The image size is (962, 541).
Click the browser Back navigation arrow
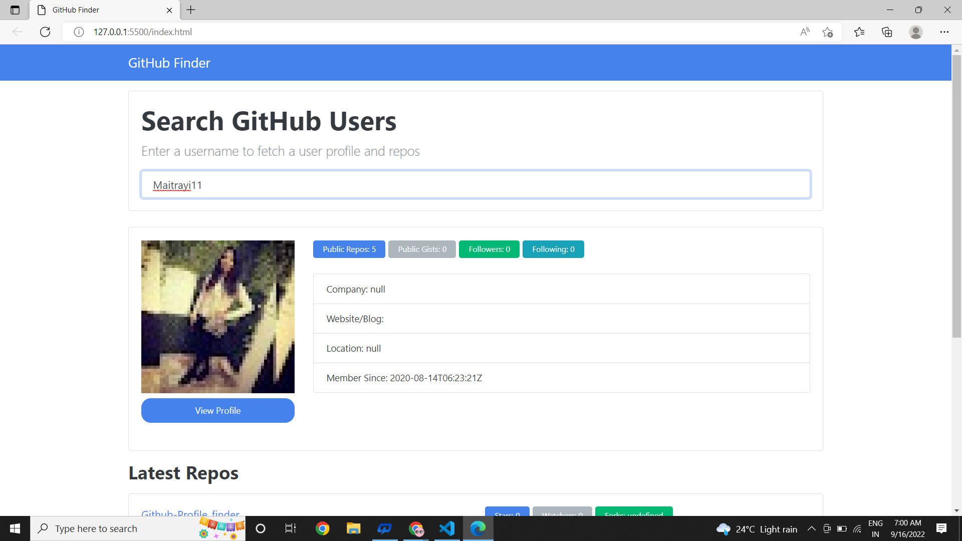click(18, 32)
